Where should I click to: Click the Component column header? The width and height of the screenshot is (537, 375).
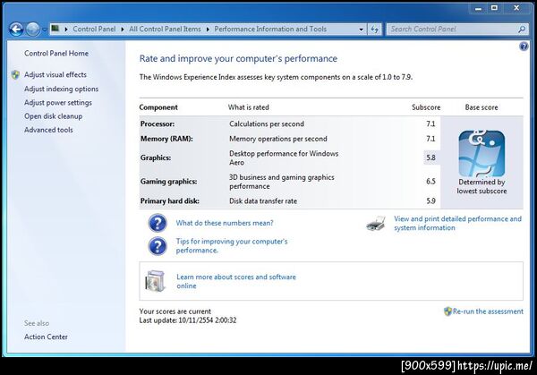158,107
